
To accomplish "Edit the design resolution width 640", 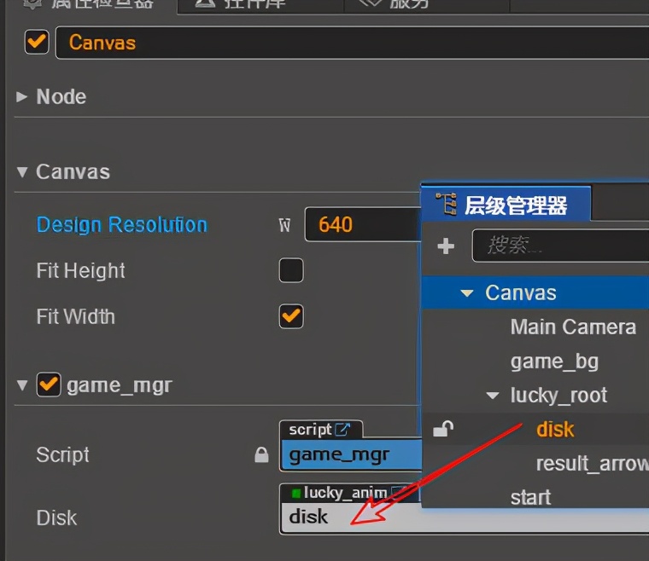I will click(x=363, y=225).
